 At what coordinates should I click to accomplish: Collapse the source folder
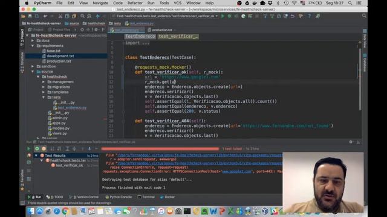pyautogui.click(x=33, y=72)
